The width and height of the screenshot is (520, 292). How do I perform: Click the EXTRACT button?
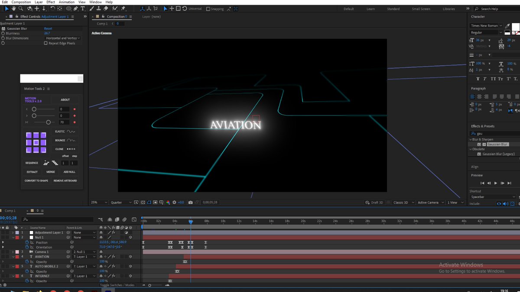click(x=32, y=172)
